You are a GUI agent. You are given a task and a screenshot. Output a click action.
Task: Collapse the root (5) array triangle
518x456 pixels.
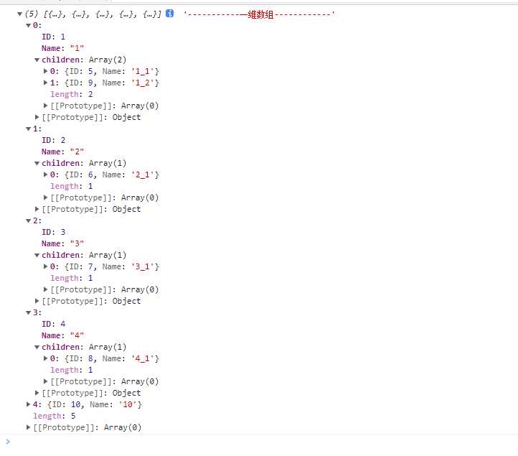20,14
